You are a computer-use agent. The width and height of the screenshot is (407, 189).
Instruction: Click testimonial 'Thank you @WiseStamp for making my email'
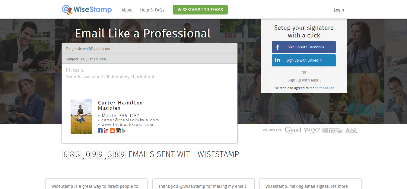[202, 186]
